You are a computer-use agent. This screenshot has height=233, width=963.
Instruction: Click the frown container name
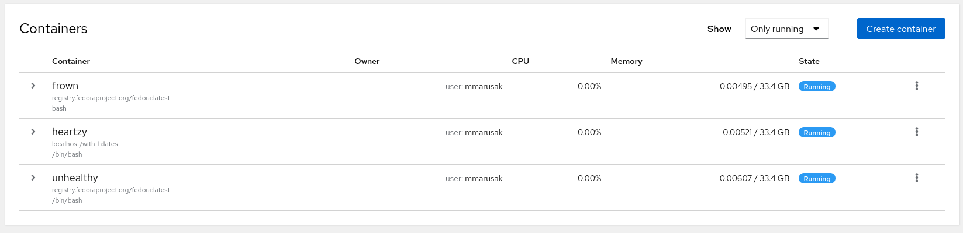(x=65, y=86)
